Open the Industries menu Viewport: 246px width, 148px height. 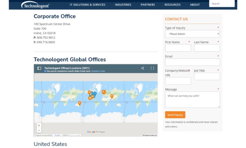point(123,5)
